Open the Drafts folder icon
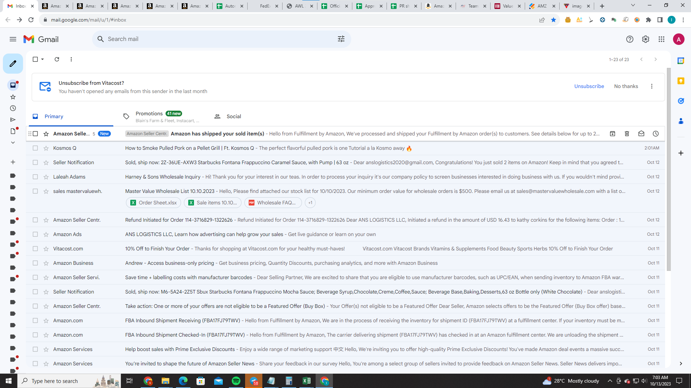691x388 pixels. (x=13, y=131)
